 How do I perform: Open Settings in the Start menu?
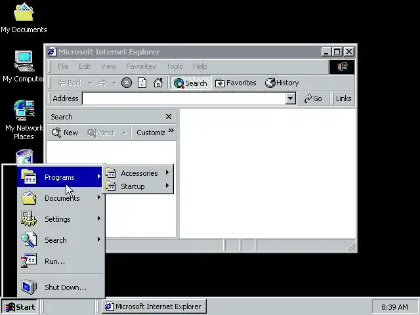click(x=60, y=219)
